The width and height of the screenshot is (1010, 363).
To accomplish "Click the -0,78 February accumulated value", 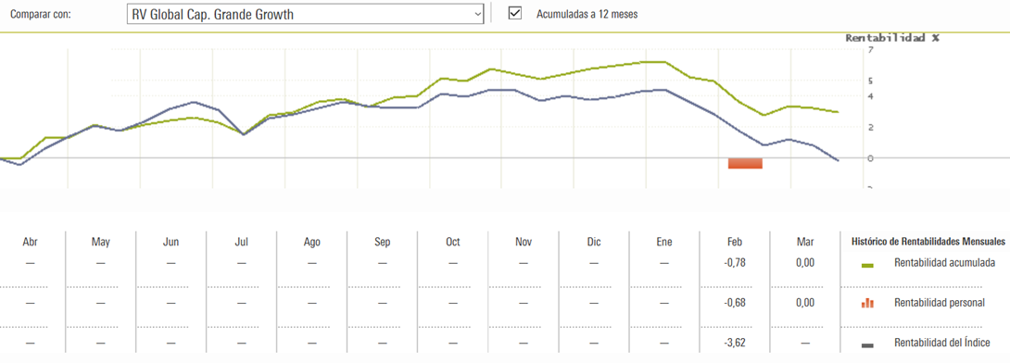I will point(734,263).
